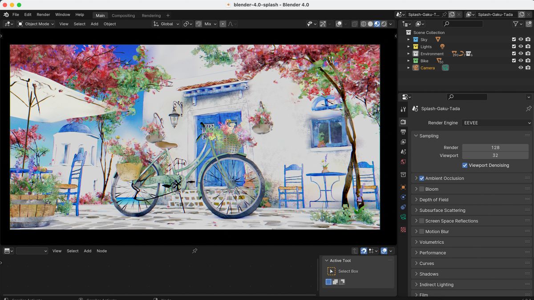Uncheck the Bike collection checkbox

pos(514,60)
